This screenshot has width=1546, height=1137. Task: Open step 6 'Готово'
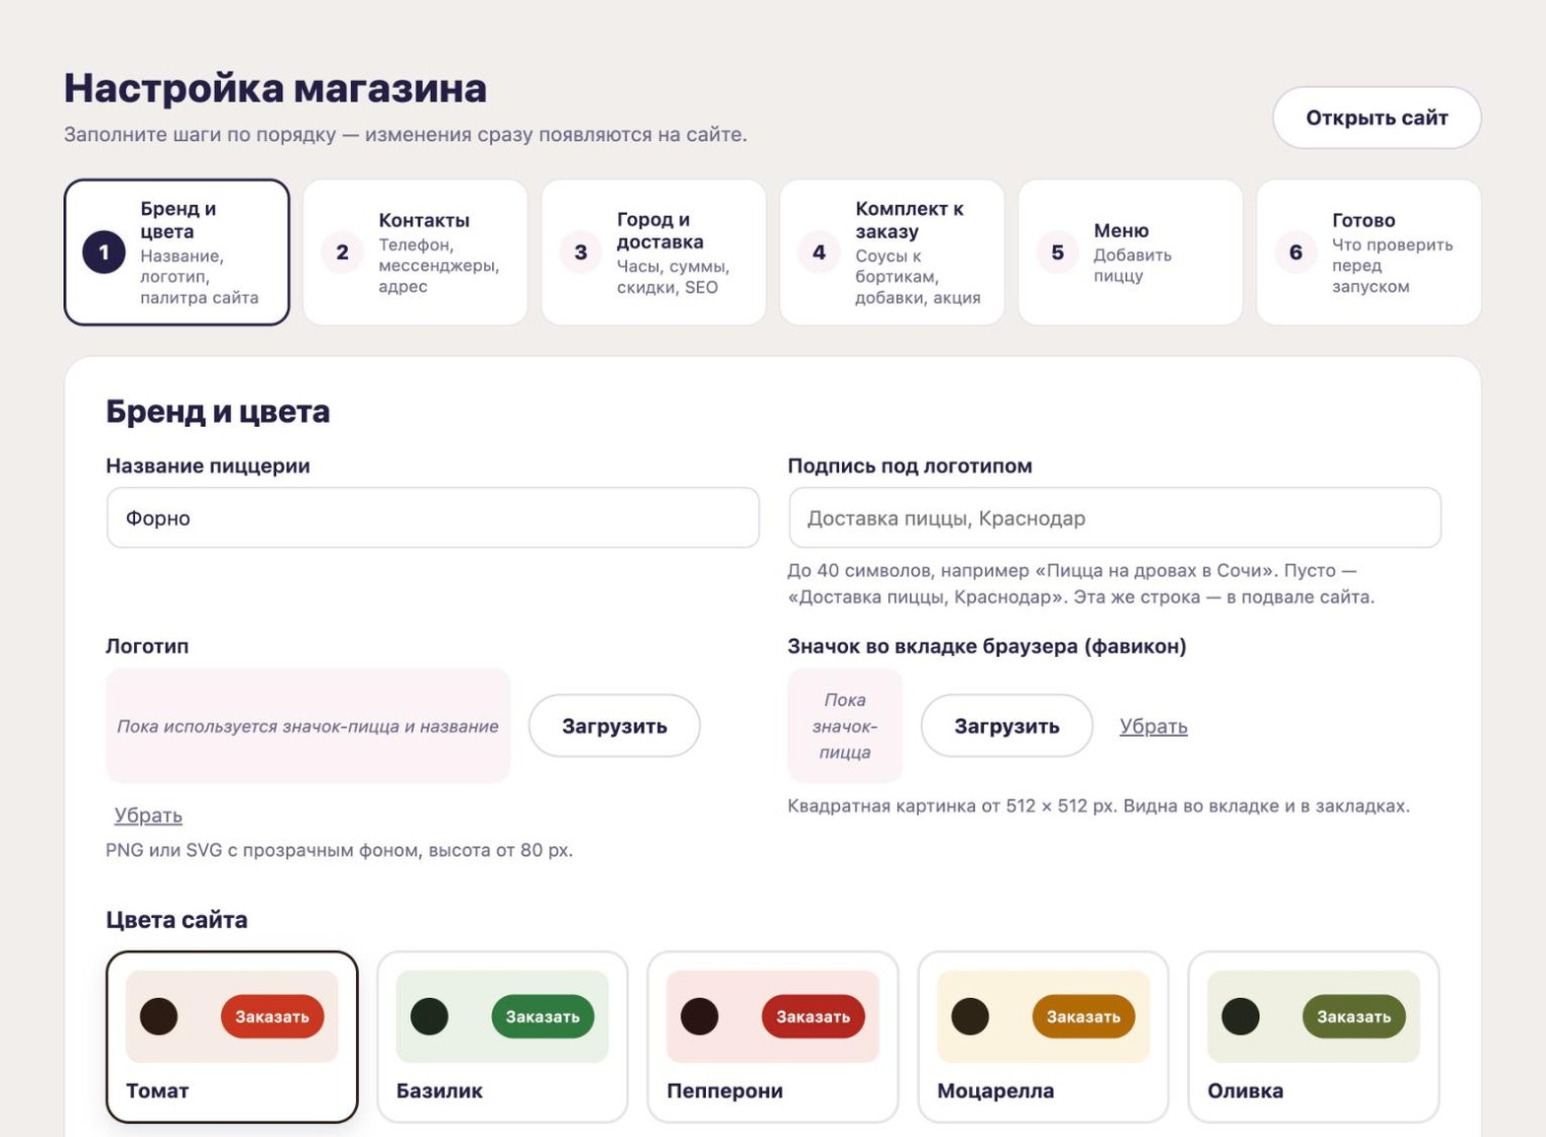1369,252
